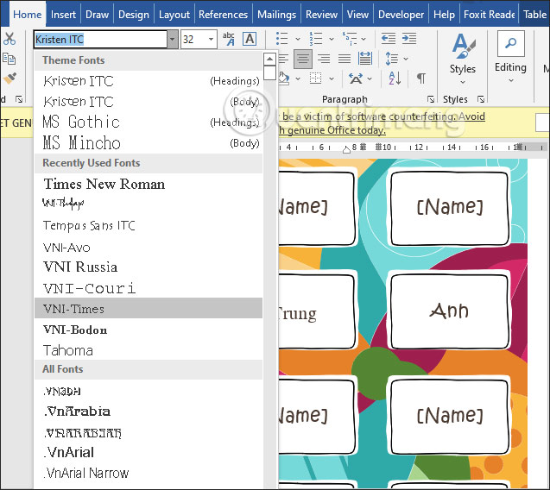
Task: Expand shading color dropdown arrow
Action: tap(298, 79)
